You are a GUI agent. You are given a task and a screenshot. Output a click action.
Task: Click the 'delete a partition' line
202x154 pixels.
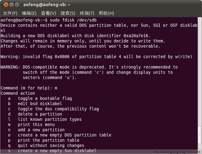40,114
